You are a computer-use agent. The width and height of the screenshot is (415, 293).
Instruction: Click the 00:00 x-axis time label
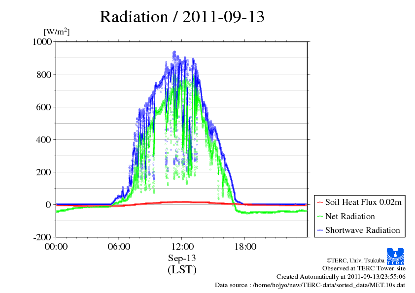coord(56,247)
